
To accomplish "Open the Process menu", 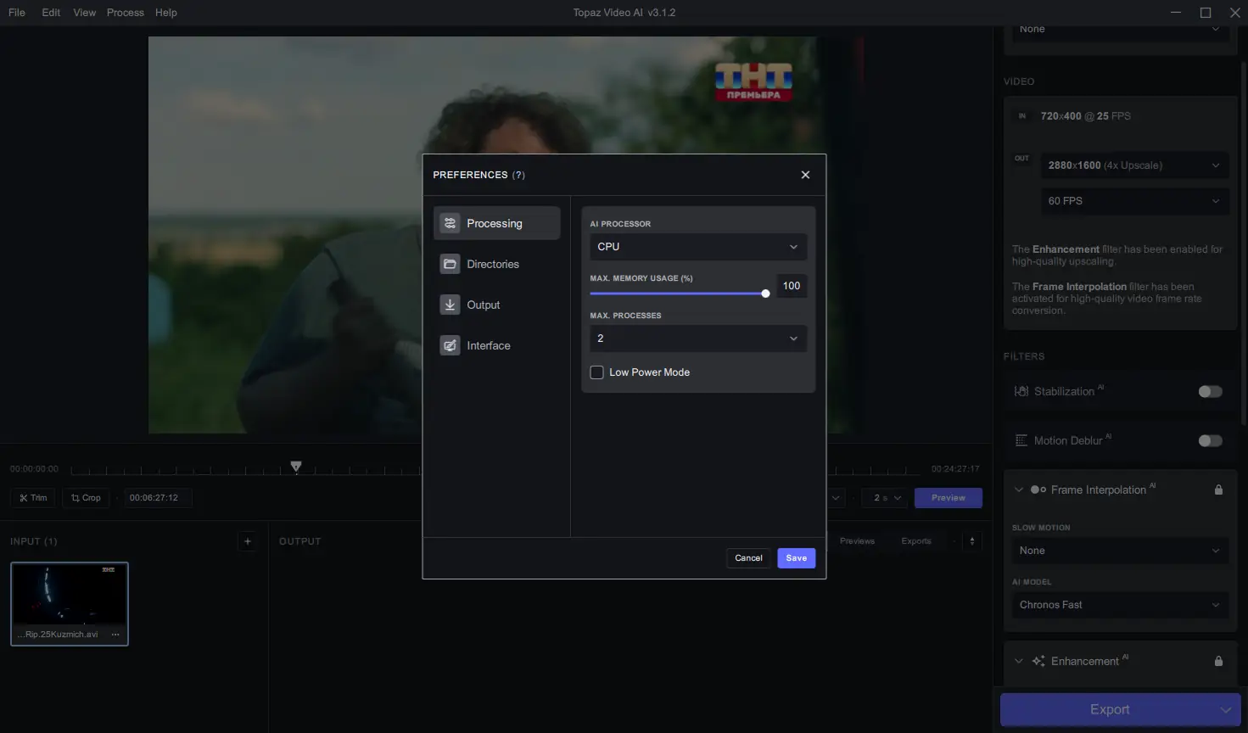I will pyautogui.click(x=126, y=13).
